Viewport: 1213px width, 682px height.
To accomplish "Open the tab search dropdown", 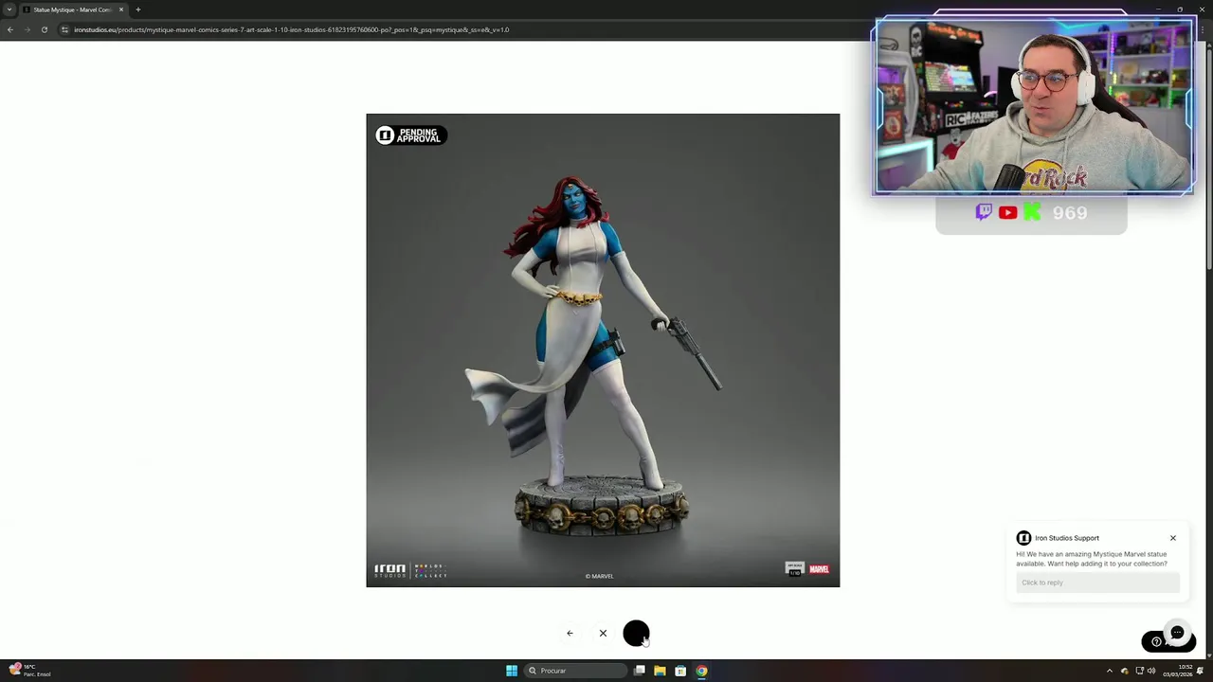I will 9,9.
